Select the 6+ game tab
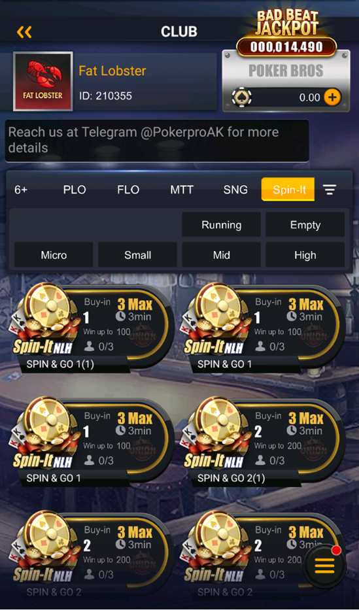The image size is (359, 610). click(x=21, y=190)
